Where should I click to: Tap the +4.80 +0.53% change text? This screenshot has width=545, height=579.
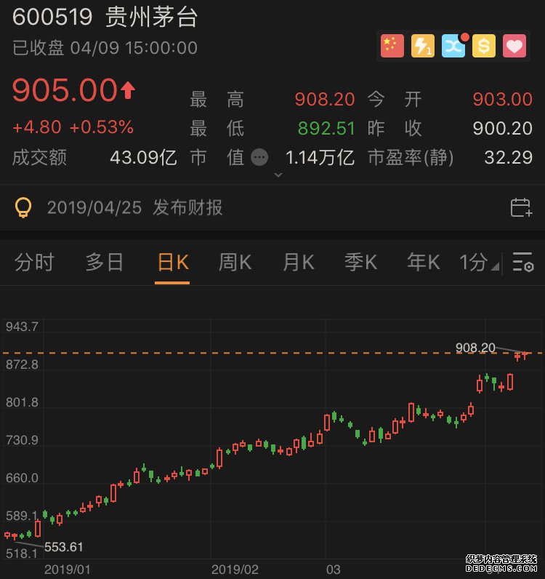(x=73, y=127)
